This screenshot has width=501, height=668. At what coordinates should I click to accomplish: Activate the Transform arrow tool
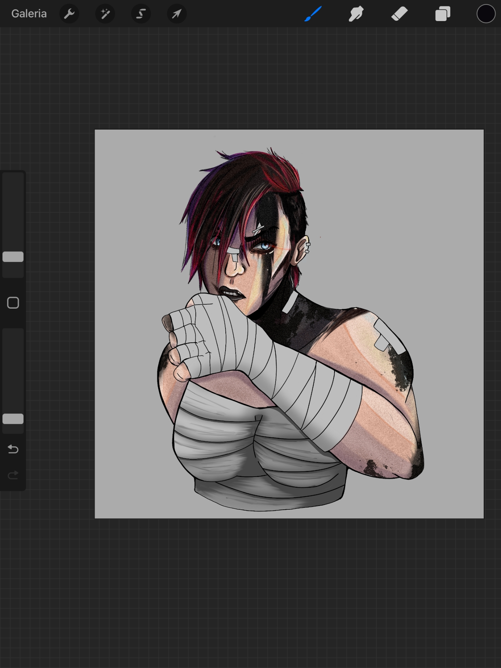pyautogui.click(x=177, y=14)
